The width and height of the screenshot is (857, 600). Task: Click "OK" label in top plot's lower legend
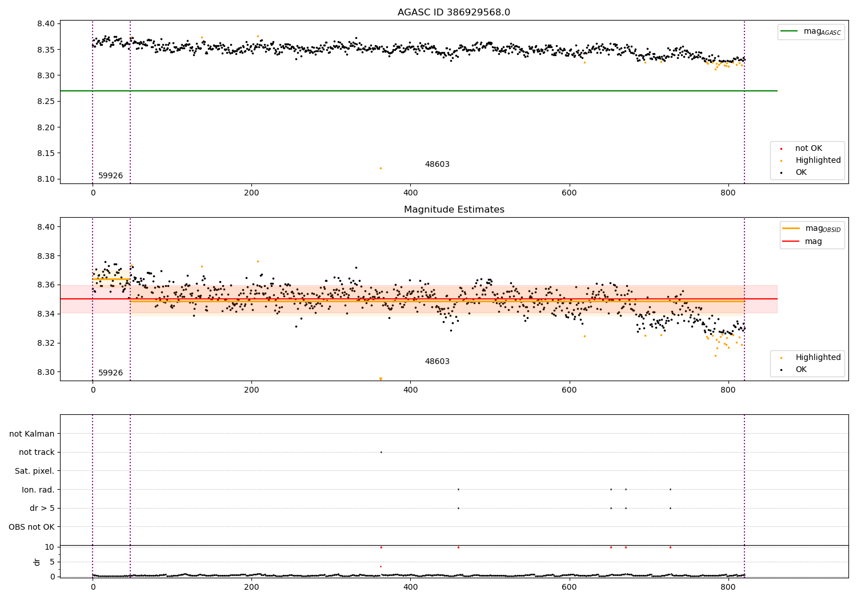801,173
